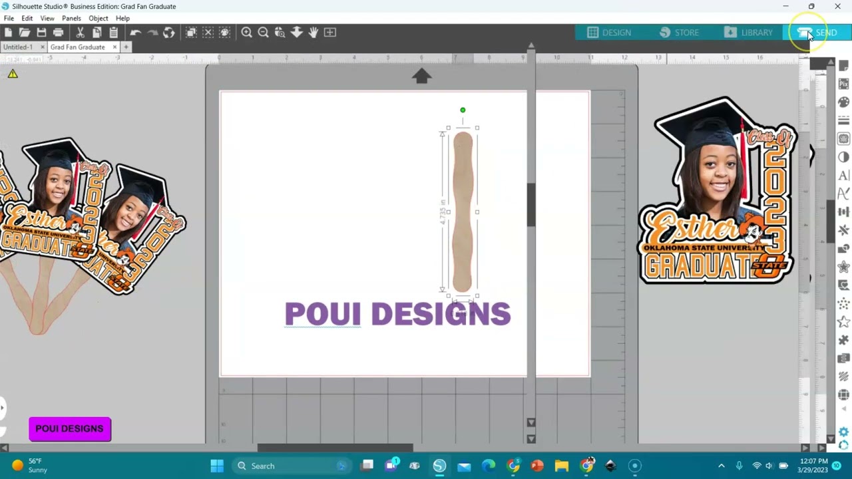Open File Explorer from the taskbar
The height and width of the screenshot is (479, 852).
click(562, 466)
